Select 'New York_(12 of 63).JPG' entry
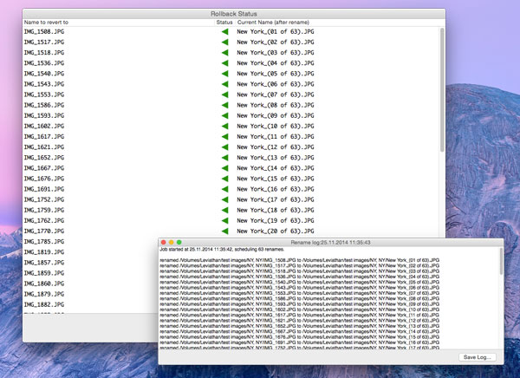The width and height of the screenshot is (520, 378). (276, 147)
